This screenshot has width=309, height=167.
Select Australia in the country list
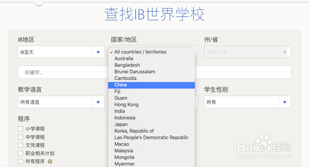click(151, 59)
